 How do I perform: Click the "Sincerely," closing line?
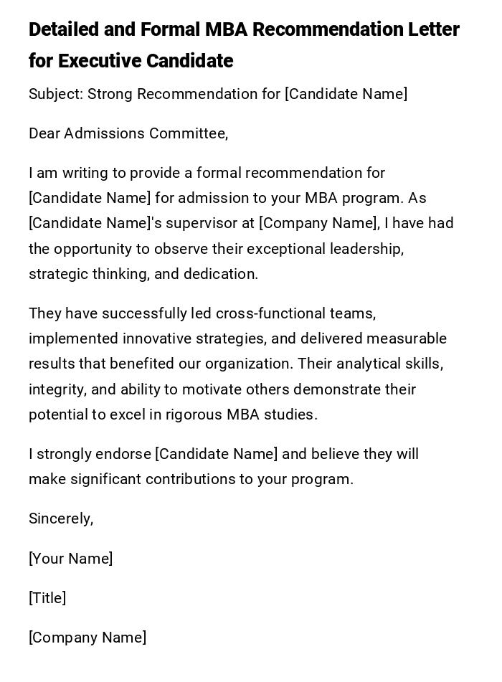(x=61, y=518)
